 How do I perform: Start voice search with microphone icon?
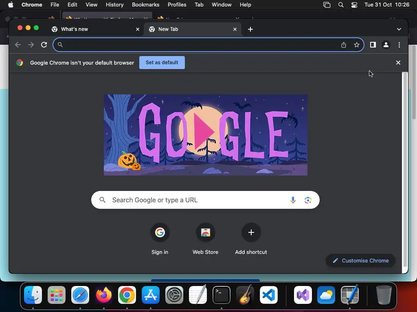click(293, 200)
